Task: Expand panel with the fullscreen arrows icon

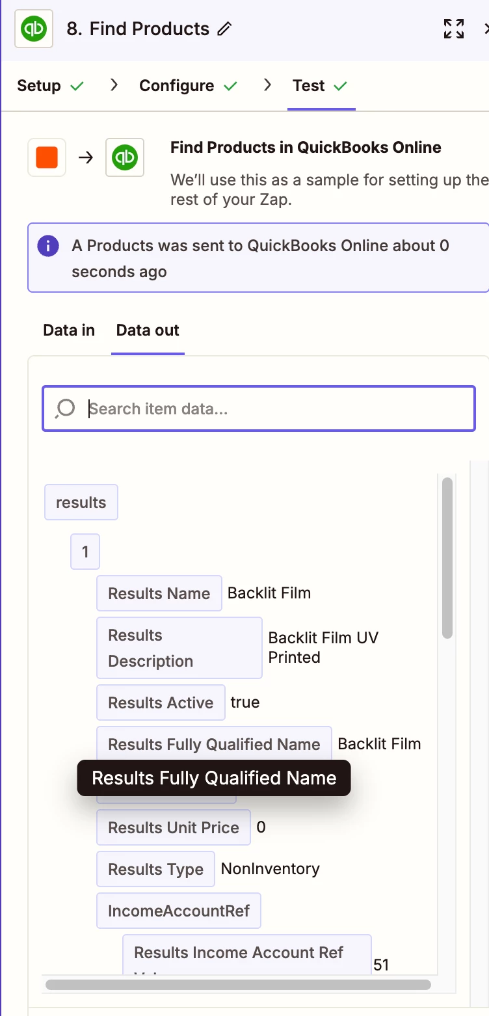Action: [454, 29]
